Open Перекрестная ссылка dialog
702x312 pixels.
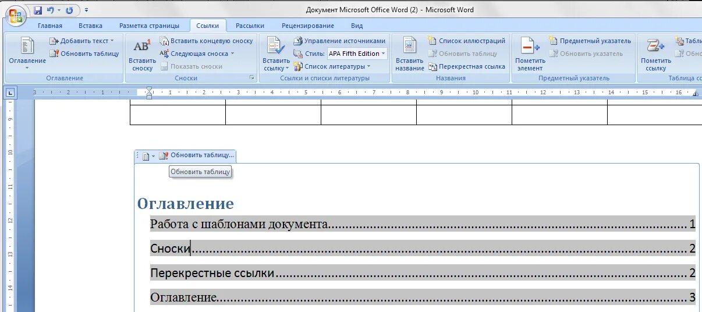467,66
